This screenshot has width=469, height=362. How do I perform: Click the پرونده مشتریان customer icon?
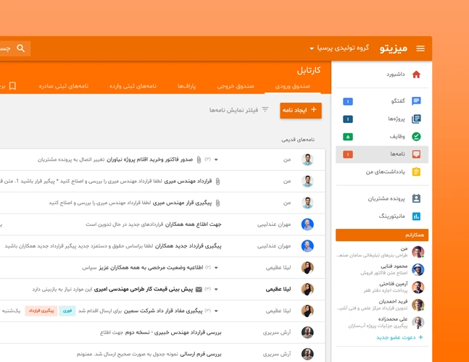click(416, 198)
